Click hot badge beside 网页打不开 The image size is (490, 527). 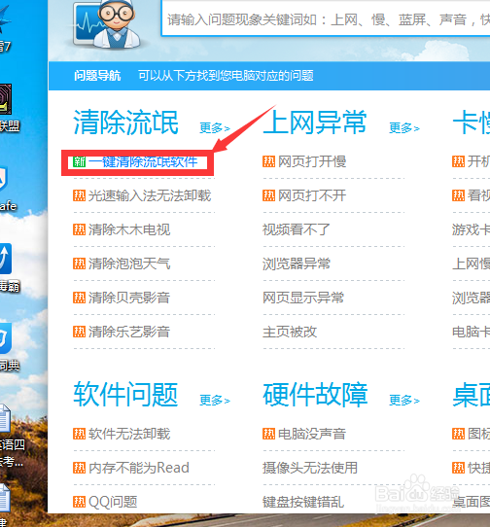(269, 195)
